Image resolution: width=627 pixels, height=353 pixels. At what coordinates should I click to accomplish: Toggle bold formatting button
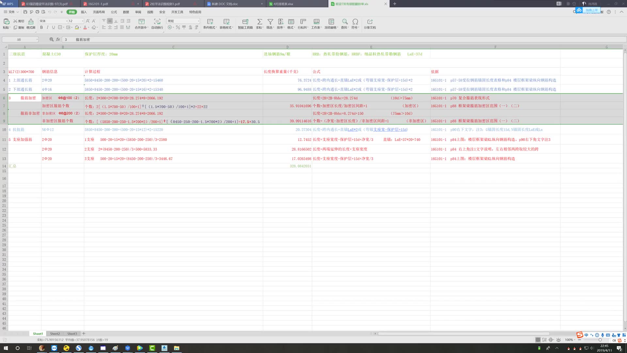tap(41, 27)
